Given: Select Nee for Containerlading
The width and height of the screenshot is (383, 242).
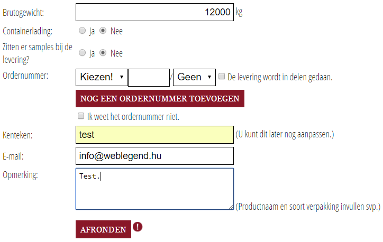Looking at the screenshot, I should pos(103,31).
